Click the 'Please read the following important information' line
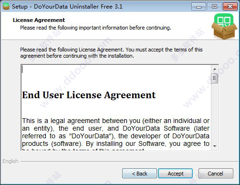Screen dimensions: 240x185 (95, 28)
